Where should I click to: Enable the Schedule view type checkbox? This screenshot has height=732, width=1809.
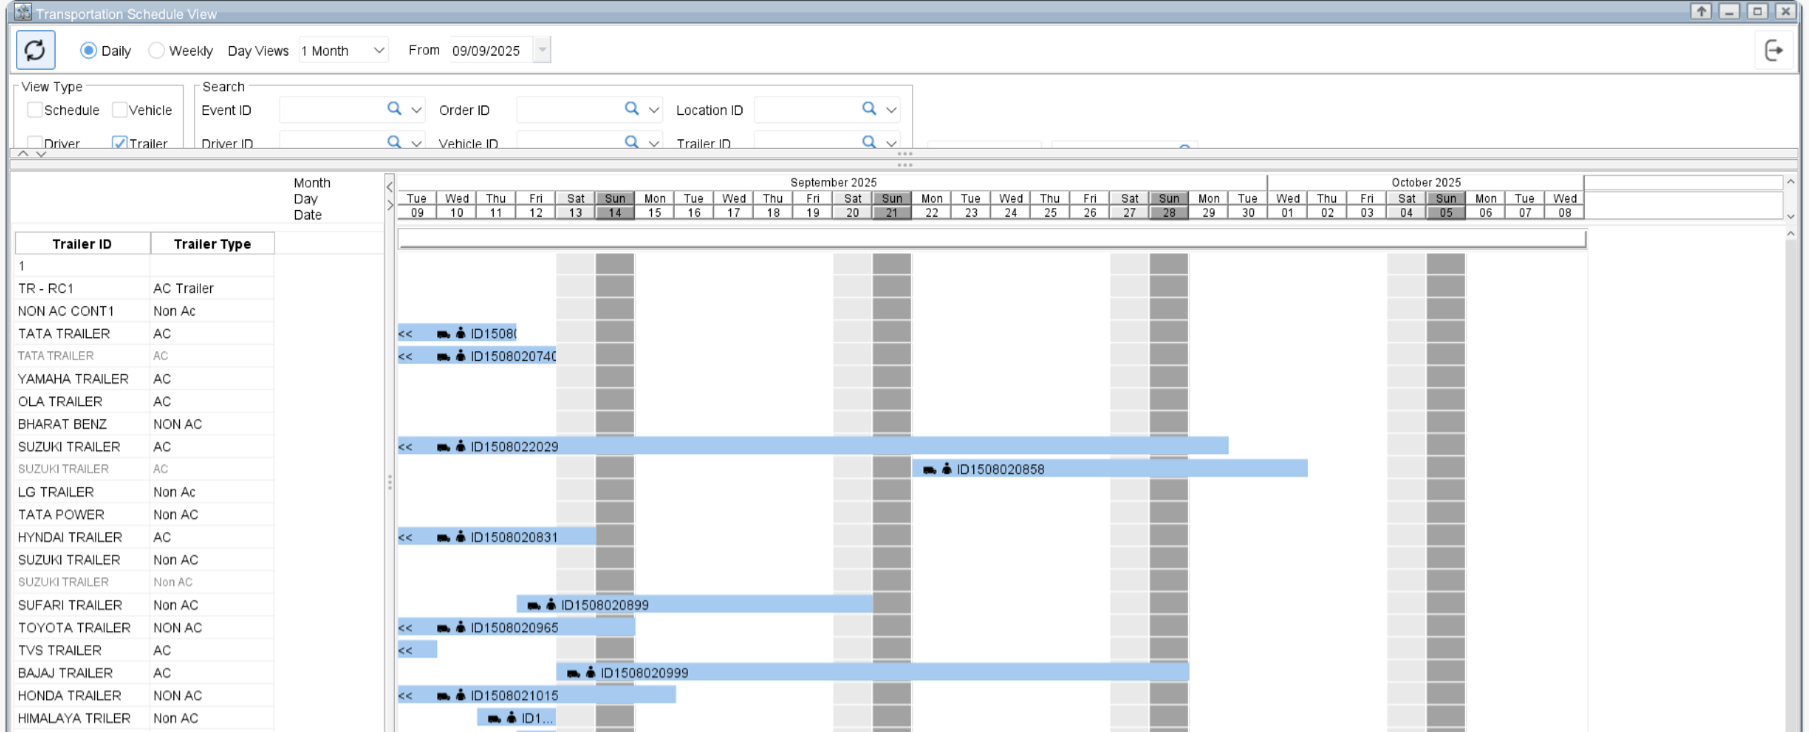[x=35, y=109]
